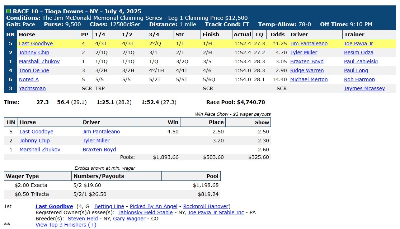Open Last Goodbye horse link in results table

point(36,43)
